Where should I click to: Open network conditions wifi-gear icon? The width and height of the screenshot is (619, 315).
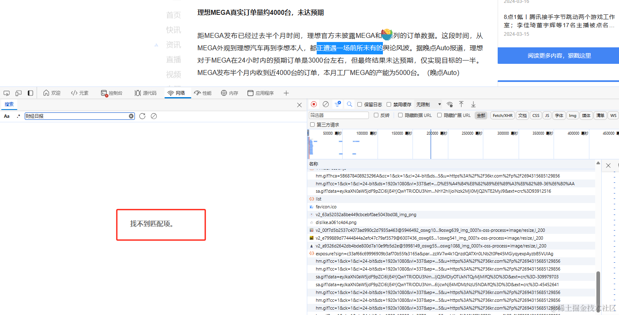click(450, 104)
